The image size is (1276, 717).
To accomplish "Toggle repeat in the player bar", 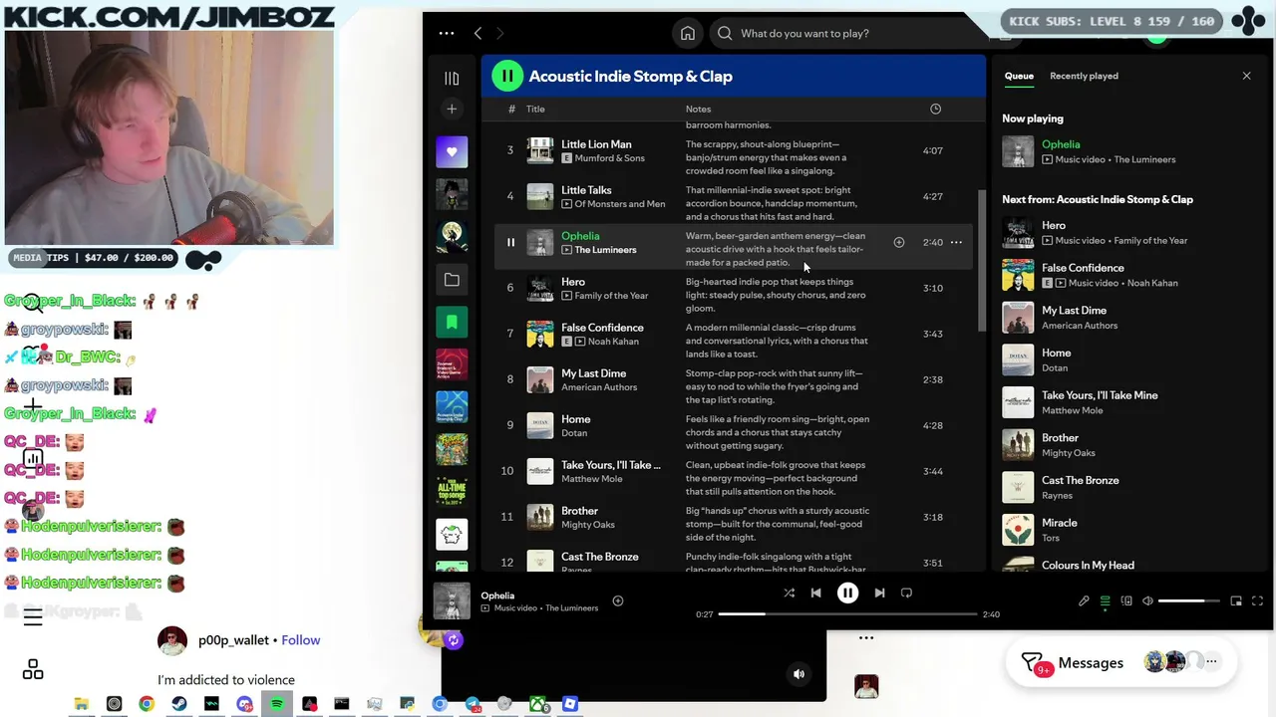I will pos(906,593).
